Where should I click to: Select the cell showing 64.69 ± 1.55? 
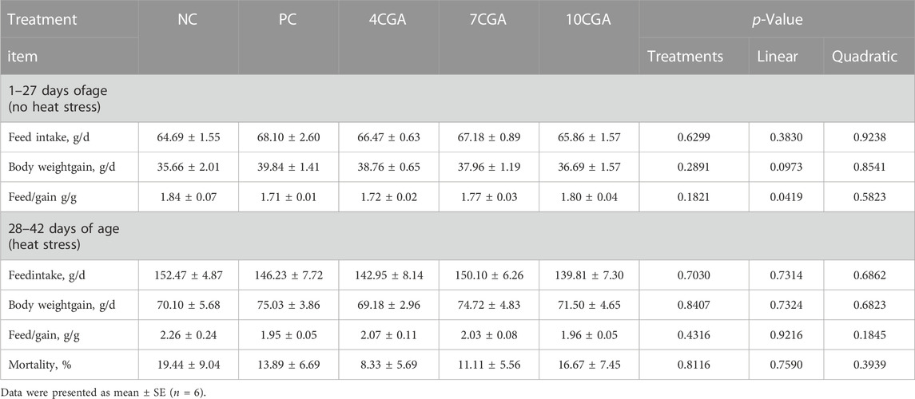coord(189,139)
